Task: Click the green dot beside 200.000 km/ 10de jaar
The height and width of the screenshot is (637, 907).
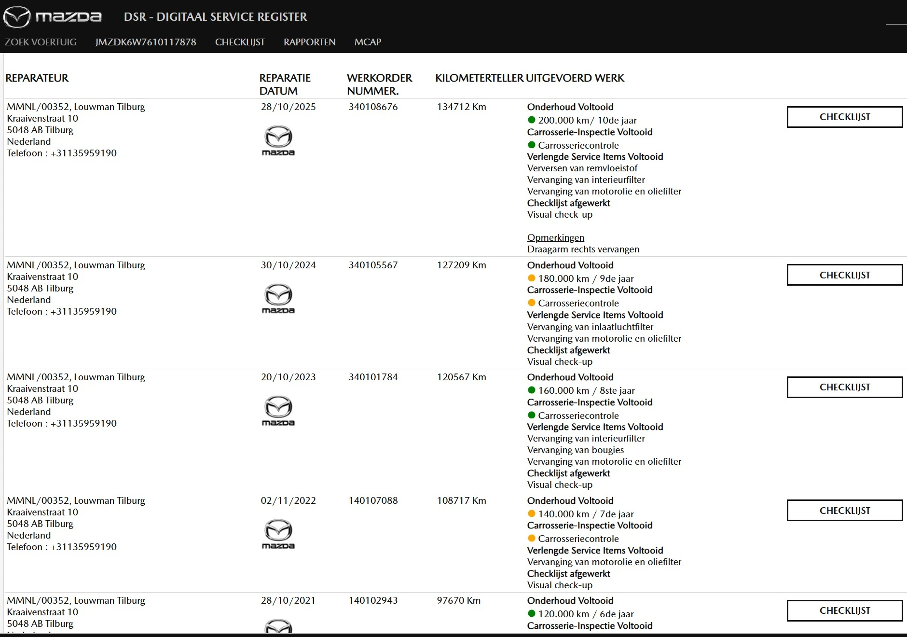Action: 532,120
